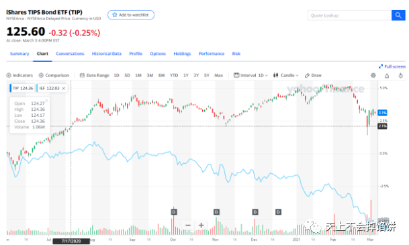The width and height of the screenshot is (409, 245).
Task: Add TIP to watchlist
Action: click(x=131, y=15)
